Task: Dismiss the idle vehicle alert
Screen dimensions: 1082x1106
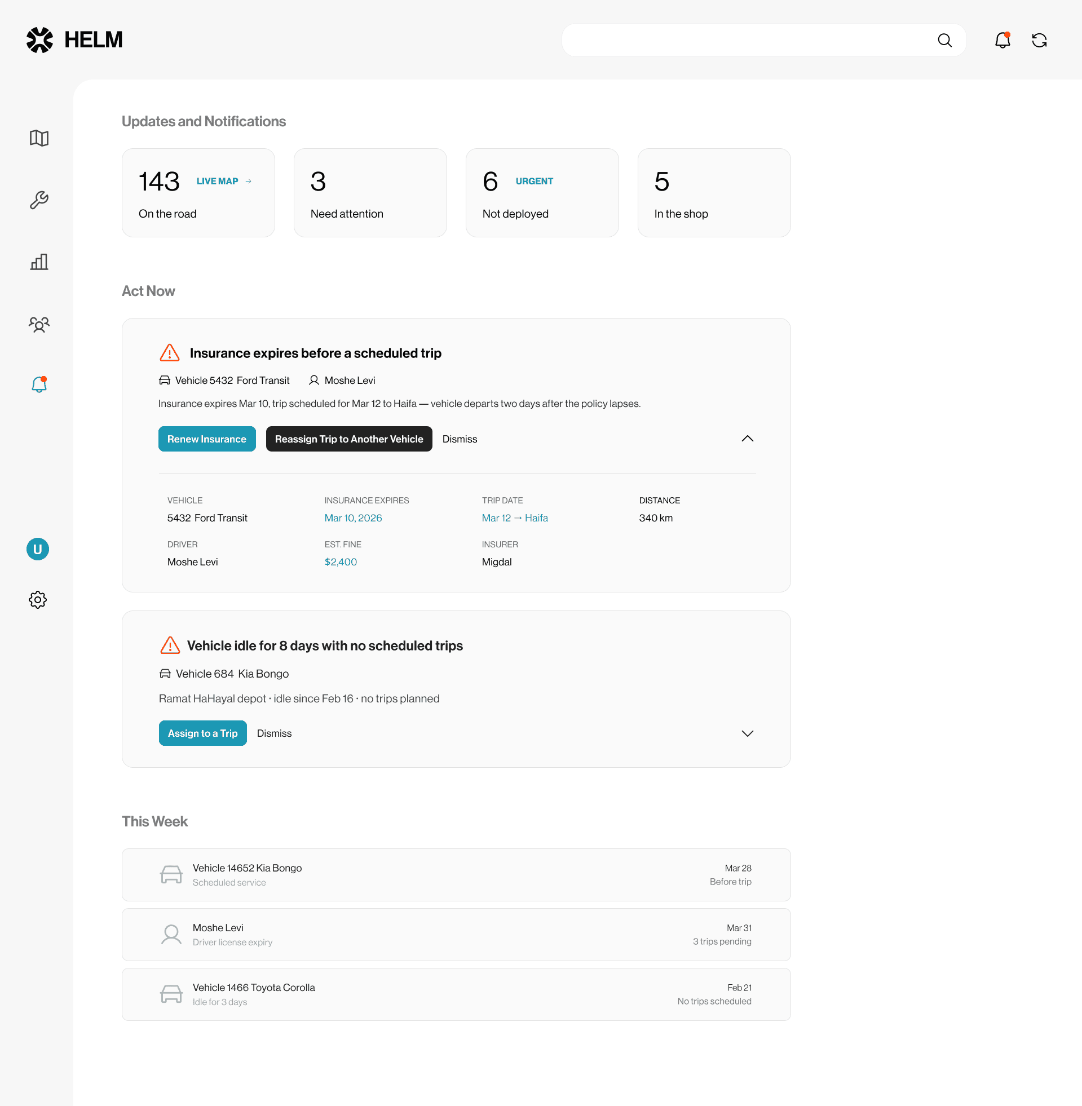Action: click(274, 733)
